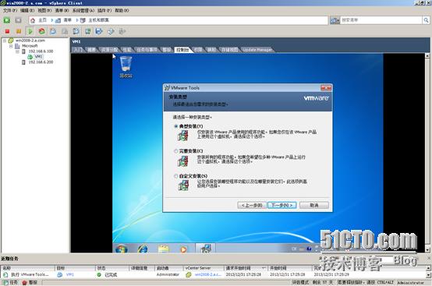Click the Take Snapshot toolbar icon
Image resolution: width=432 pixels, height=286 pixels.
53,31
